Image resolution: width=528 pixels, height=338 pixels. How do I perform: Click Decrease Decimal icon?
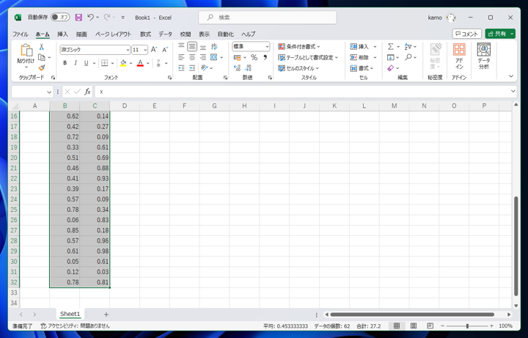[248, 68]
